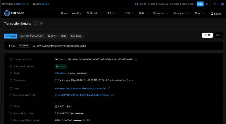Viewport: 226px width, 124px height.
Task: Switch to Internal Transactions tab
Action: coord(32,36)
